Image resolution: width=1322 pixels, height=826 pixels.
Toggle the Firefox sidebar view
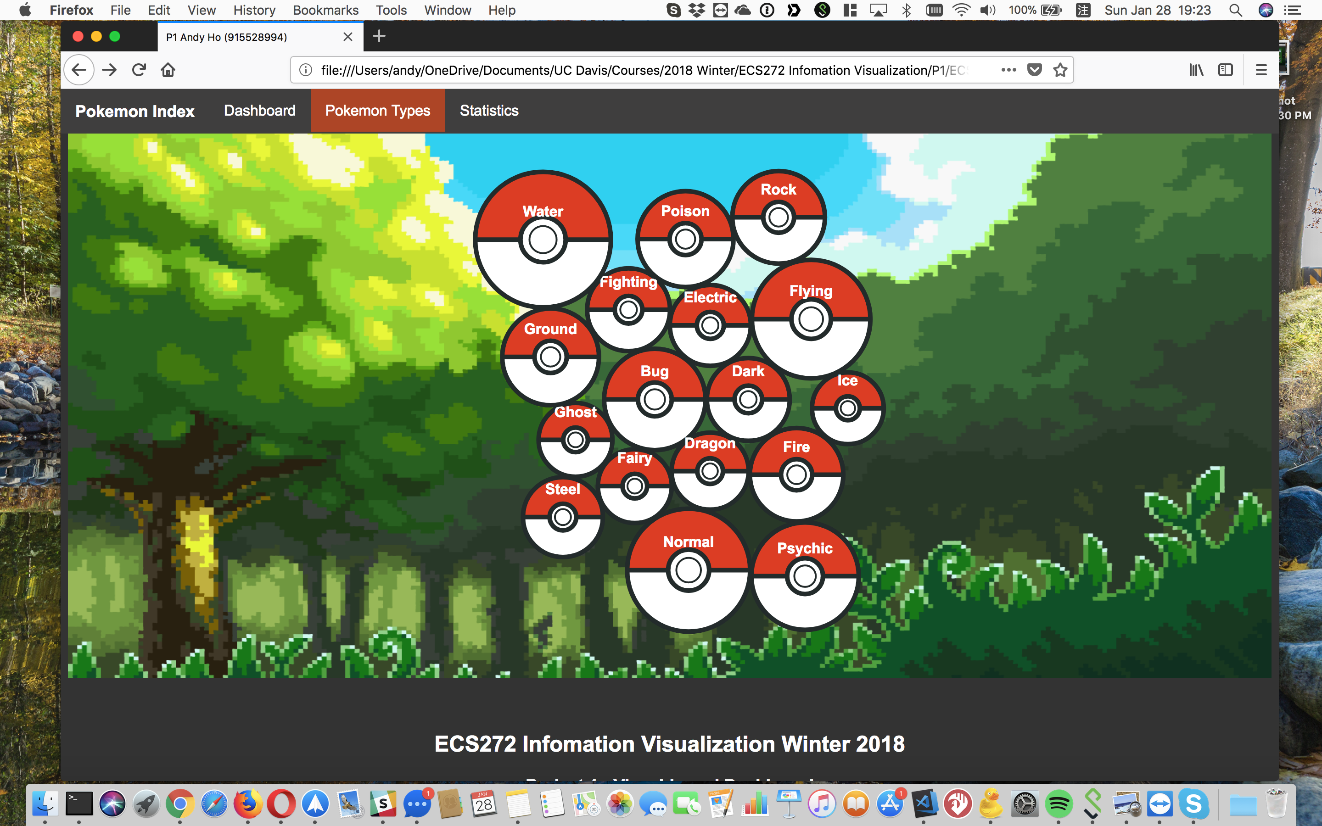pyautogui.click(x=1225, y=70)
